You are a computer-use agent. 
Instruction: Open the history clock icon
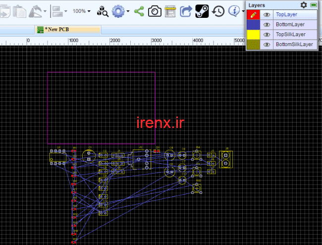218,10
